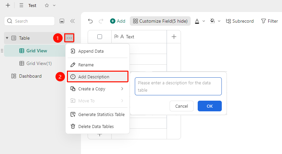Expand the font color dropdown arrow
The height and width of the screenshot is (154, 282).
pyautogui.click(x=204, y=21)
